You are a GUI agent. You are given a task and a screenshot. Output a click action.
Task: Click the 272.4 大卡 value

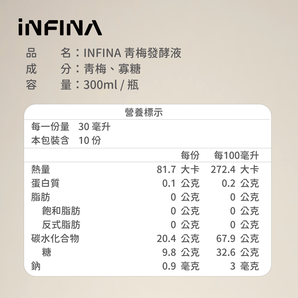click(x=234, y=170)
